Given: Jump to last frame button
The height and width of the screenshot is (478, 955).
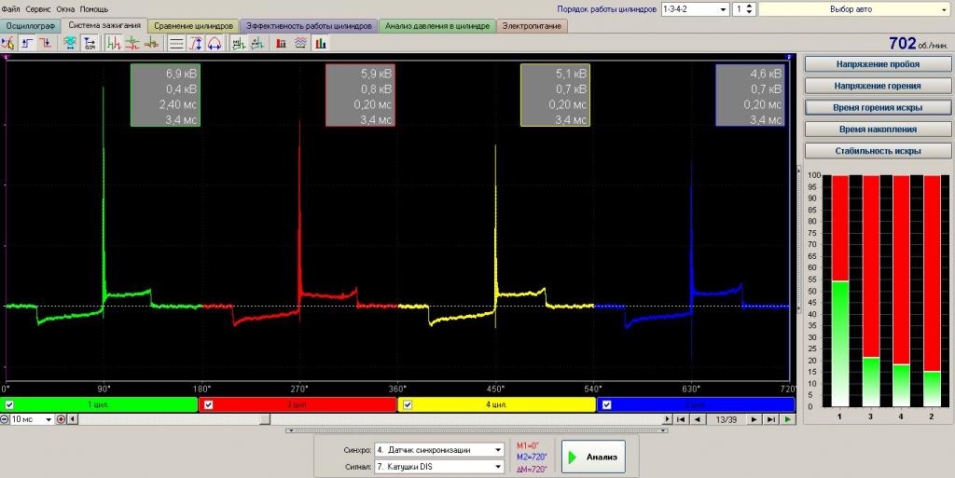Looking at the screenshot, I should coord(771,419).
